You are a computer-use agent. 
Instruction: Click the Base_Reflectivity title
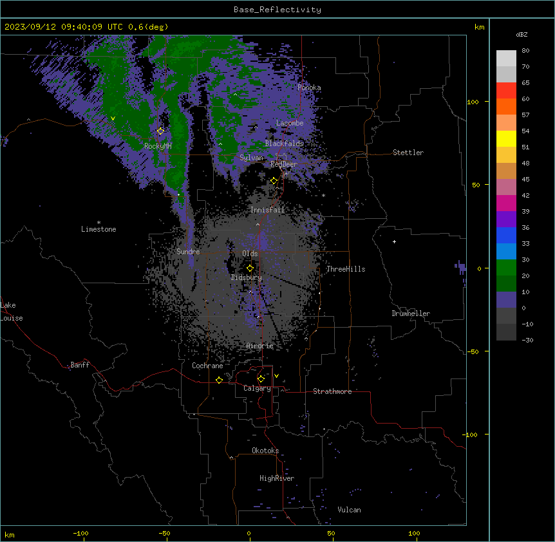[277, 10]
